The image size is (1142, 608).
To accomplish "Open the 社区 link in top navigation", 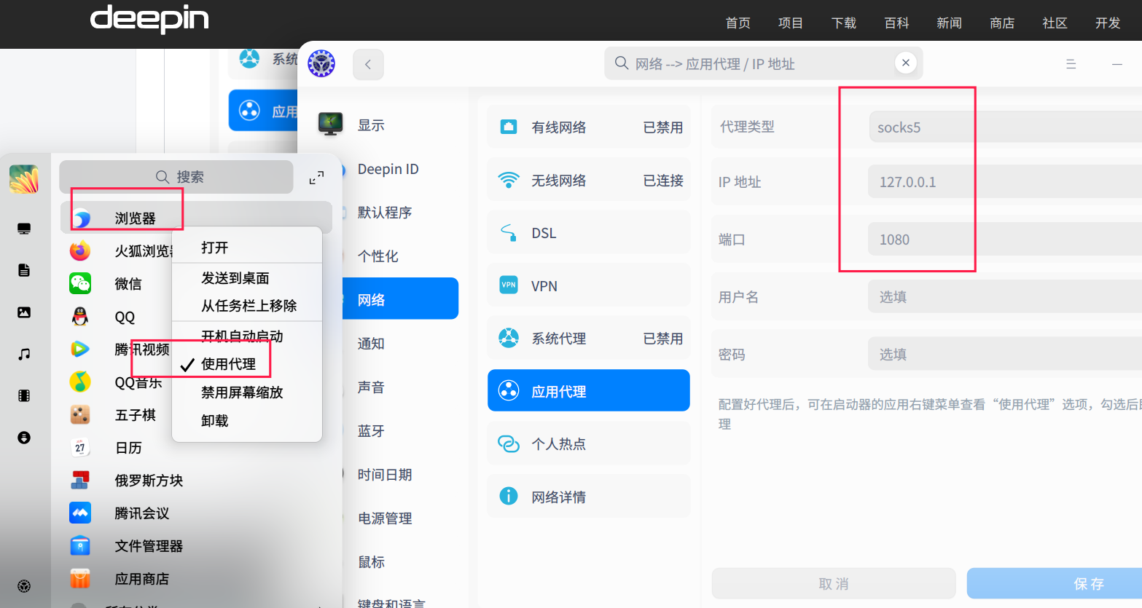I will (x=1055, y=23).
